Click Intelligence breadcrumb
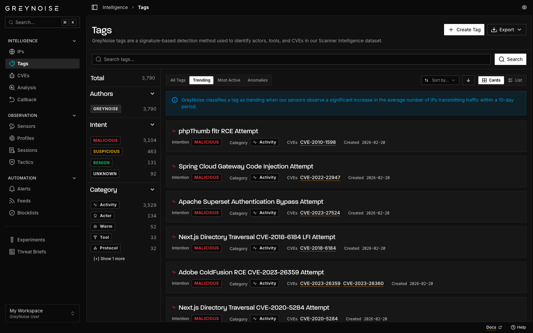This screenshot has width=533, height=333. pos(115,7)
